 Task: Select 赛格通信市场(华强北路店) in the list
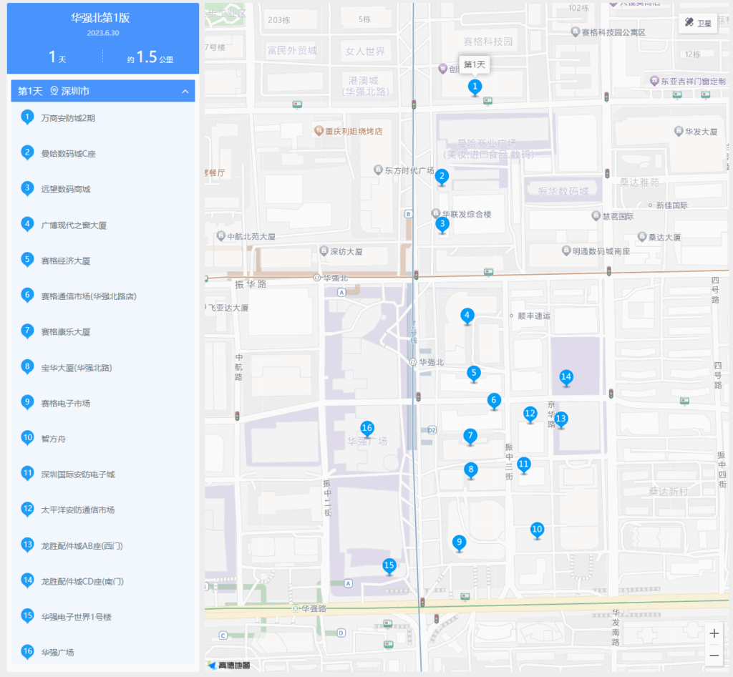pos(103,296)
